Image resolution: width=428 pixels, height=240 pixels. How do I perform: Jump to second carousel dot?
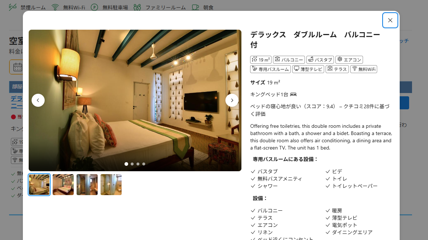[132, 164]
